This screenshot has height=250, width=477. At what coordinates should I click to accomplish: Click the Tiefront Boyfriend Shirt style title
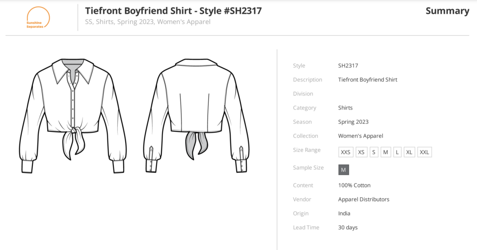pyautogui.click(x=173, y=10)
